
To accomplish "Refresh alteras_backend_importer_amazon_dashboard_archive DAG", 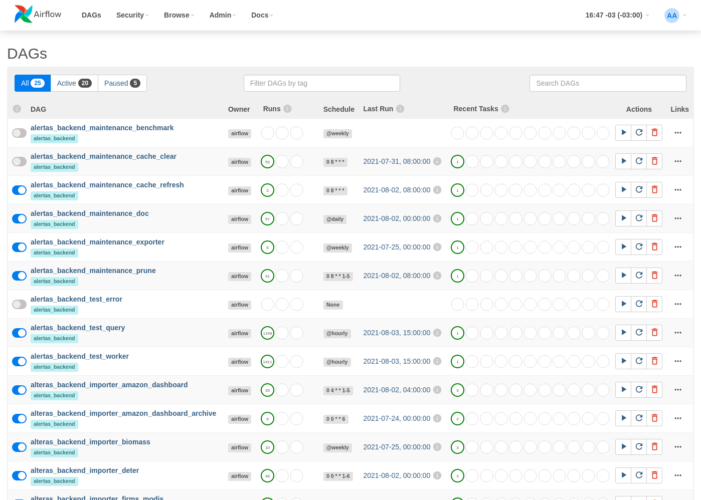I will pyautogui.click(x=639, y=418).
